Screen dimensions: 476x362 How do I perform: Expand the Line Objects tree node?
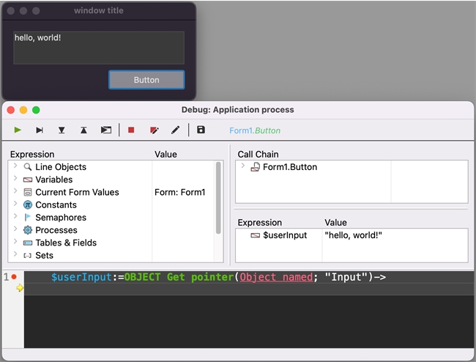[15, 167]
